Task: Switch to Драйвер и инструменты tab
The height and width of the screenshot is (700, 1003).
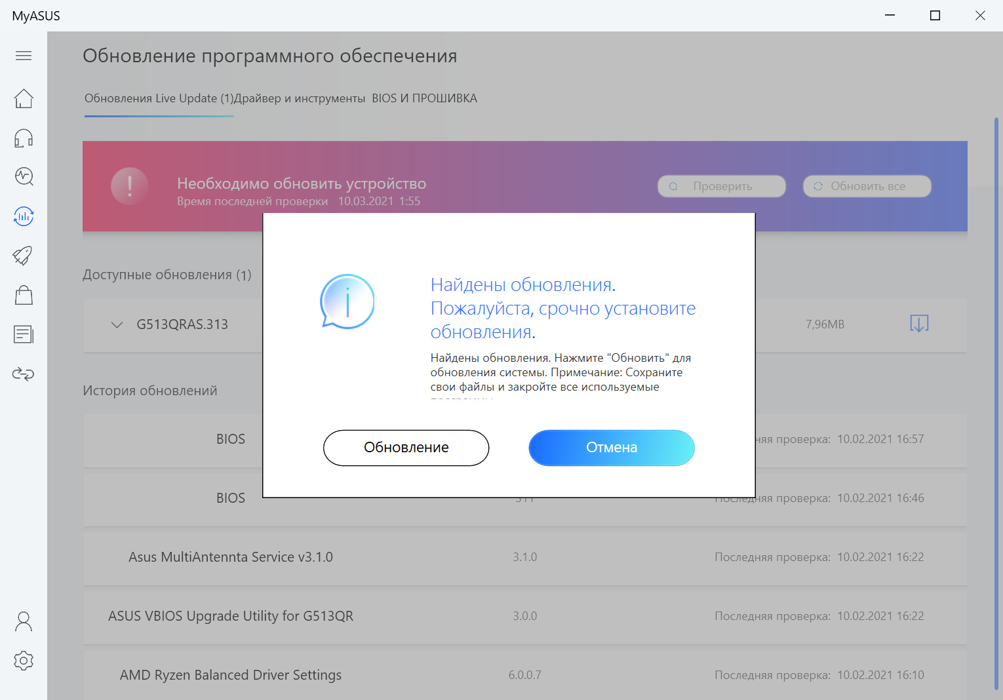Action: pos(300,98)
